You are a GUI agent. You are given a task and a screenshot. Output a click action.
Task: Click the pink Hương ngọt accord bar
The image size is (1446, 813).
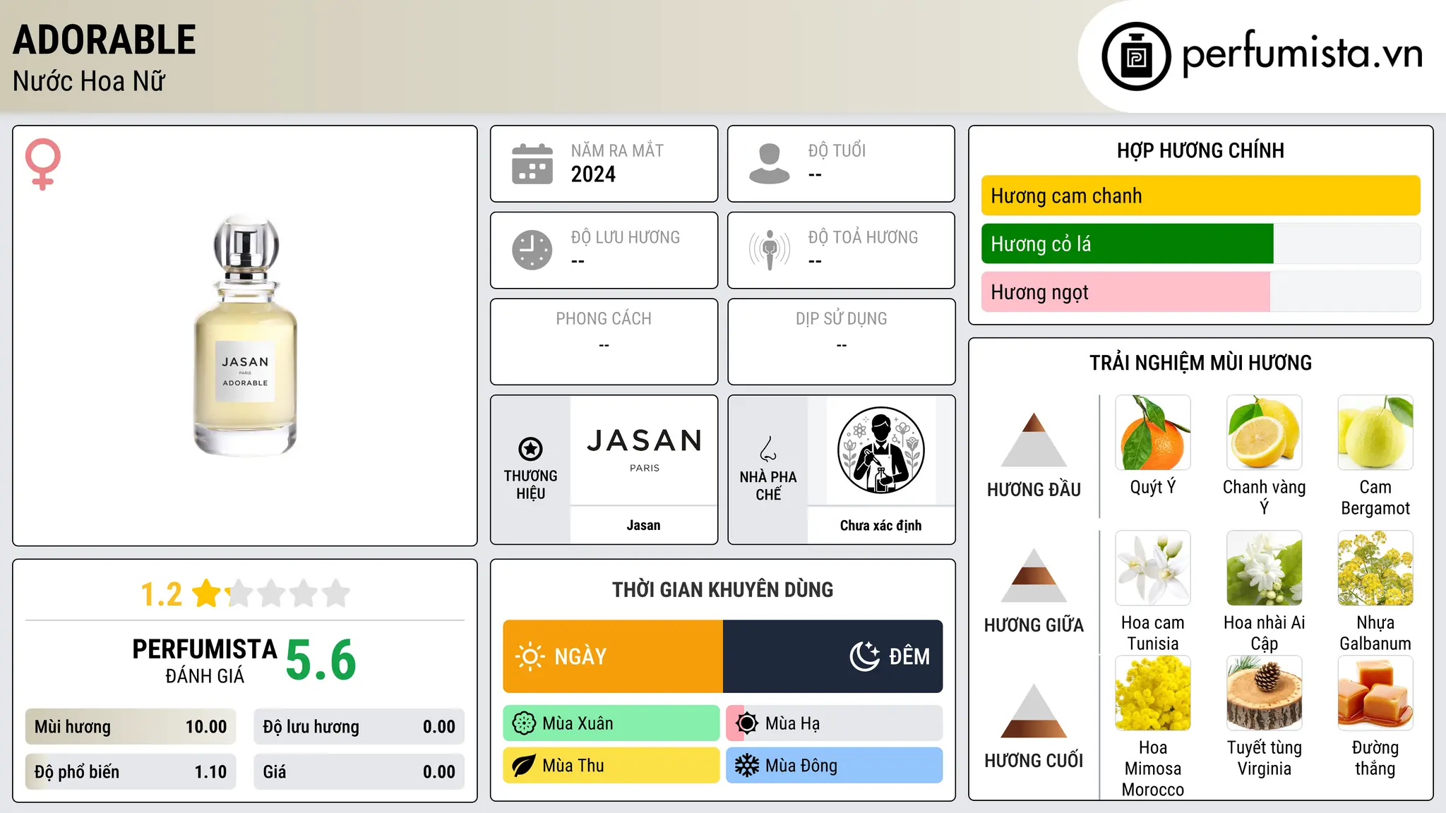click(x=1125, y=291)
